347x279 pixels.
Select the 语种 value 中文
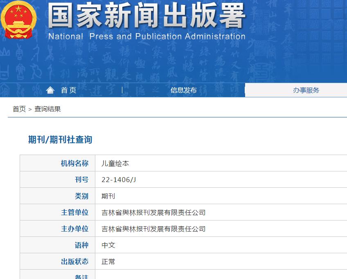(108, 245)
